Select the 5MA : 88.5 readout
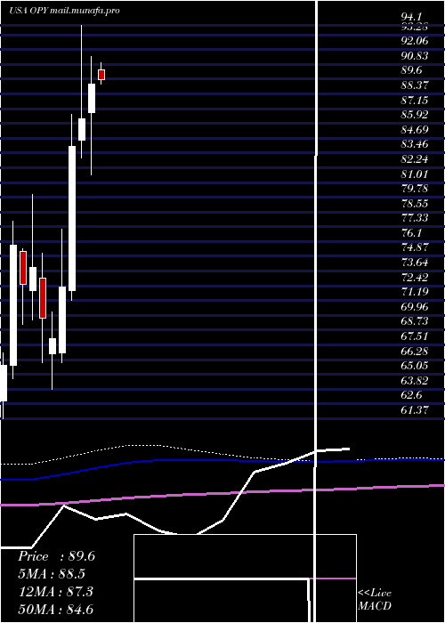This screenshot has height=623, width=445. [52, 574]
